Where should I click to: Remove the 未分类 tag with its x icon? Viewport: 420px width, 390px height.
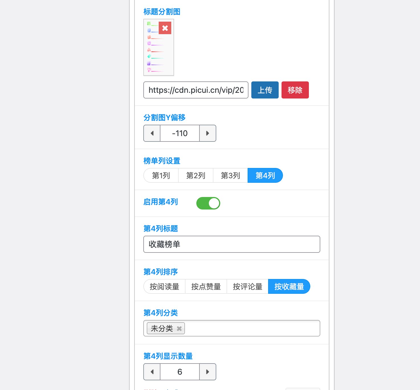[x=180, y=328]
